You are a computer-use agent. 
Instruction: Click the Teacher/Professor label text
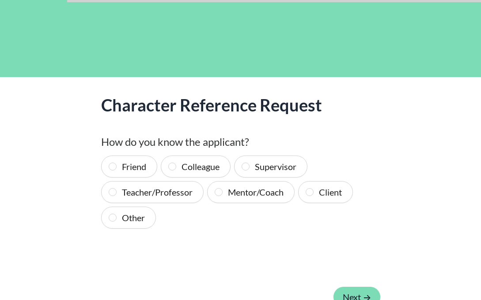pyautogui.click(x=157, y=193)
